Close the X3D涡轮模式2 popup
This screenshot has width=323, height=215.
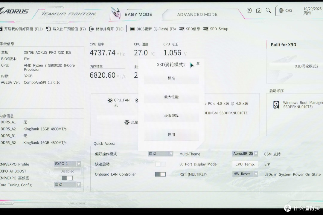tap(198, 63)
